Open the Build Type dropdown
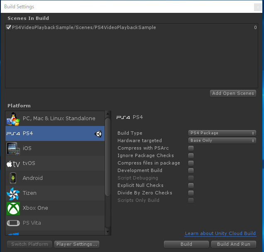Viewport: 264px width, 252px height. [222, 133]
